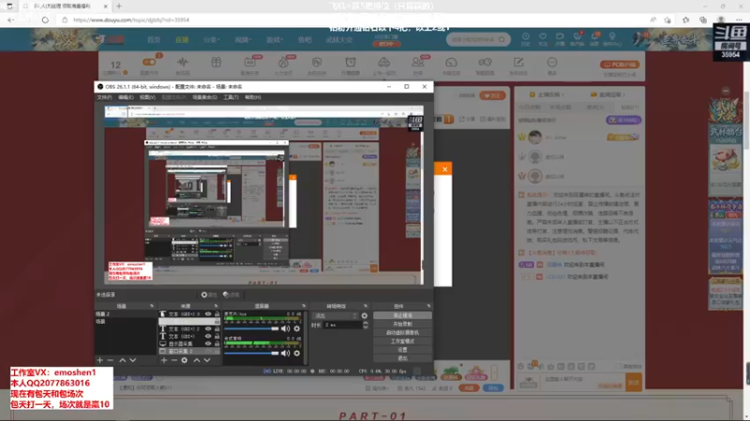Click the Douyu search input field
Screen dimensions: 750x421
click(x=473, y=39)
